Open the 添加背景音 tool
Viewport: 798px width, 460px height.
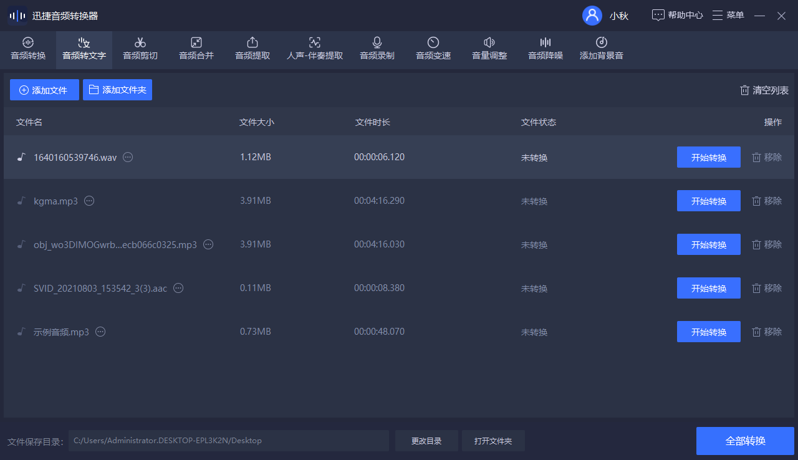coord(602,49)
